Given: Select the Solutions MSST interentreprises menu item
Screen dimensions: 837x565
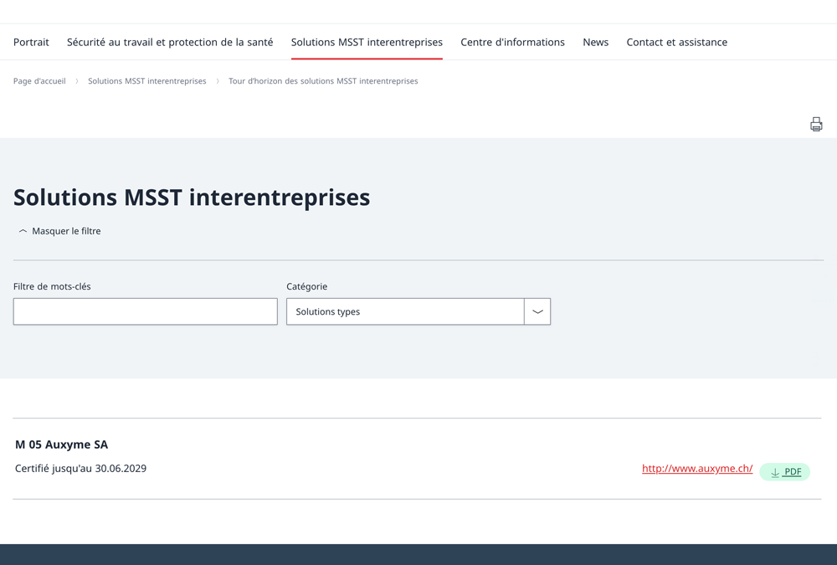Looking at the screenshot, I should (367, 42).
